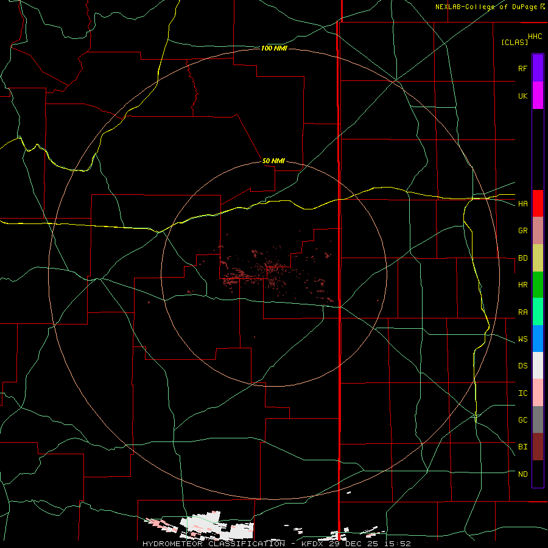Click the NEXLAB-College of DuPage credit text

pyautogui.click(x=486, y=7)
